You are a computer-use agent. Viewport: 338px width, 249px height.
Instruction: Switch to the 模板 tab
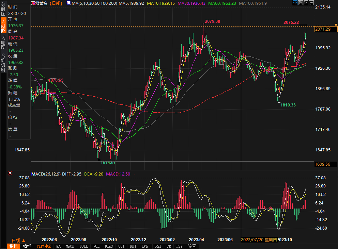point(27,246)
